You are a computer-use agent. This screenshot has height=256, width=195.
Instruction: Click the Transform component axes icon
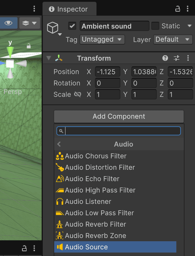pos(59,58)
